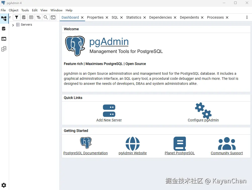Close the Dependencies tab
Screen dimensions: 252x190
pyautogui.click(x=175, y=18)
